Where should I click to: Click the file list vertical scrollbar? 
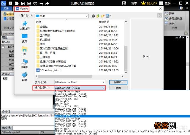[x=126, y=58]
